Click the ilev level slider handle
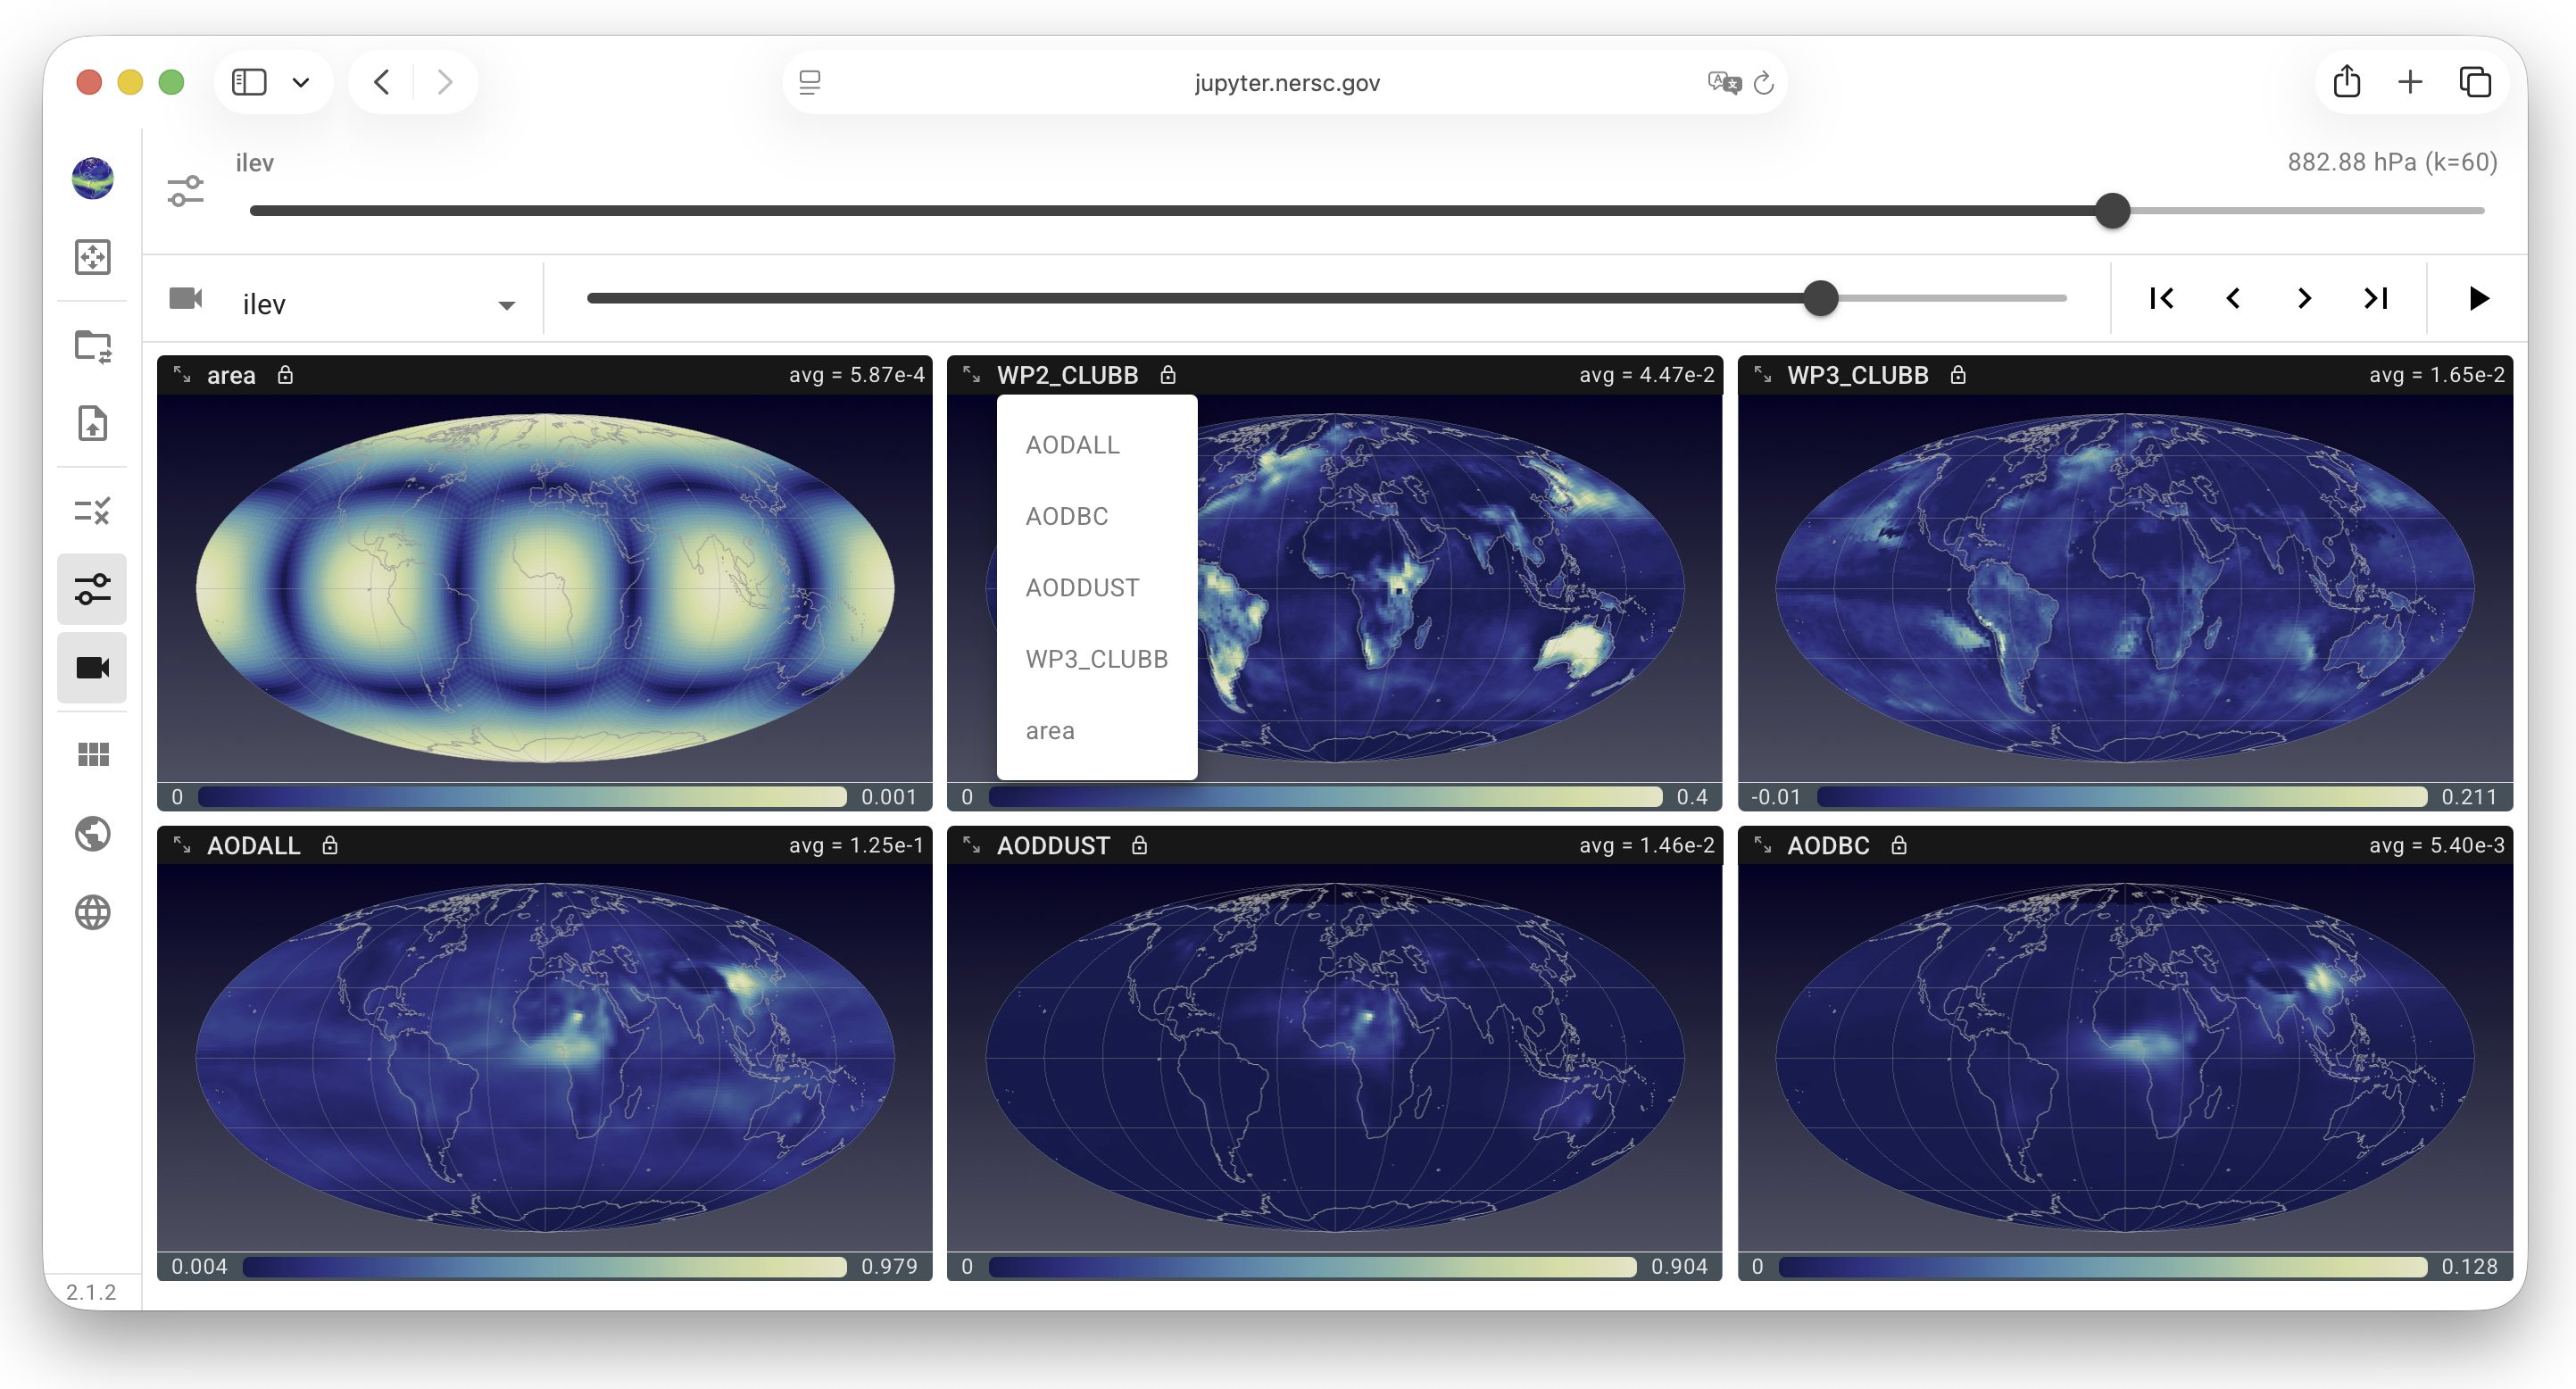This screenshot has width=2576, height=1389. pyautogui.click(x=2112, y=211)
